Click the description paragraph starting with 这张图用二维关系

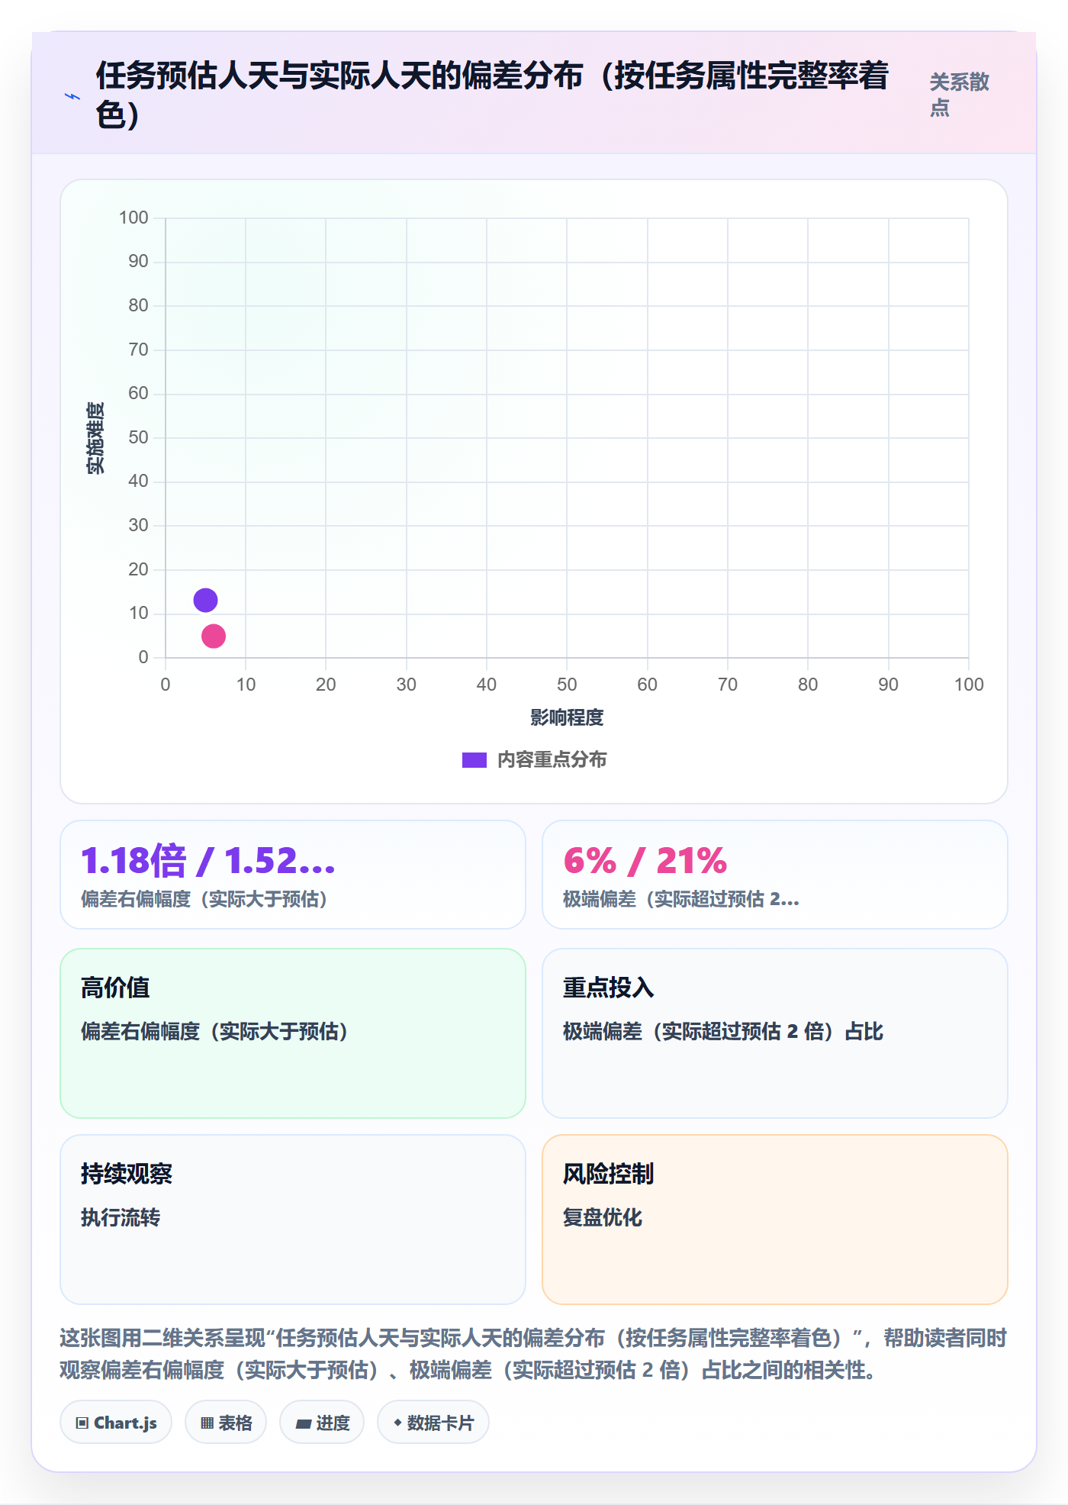(x=533, y=1354)
